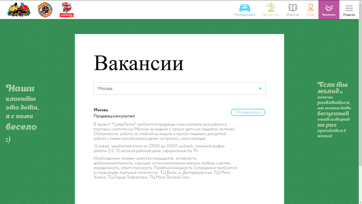
Task: Open the СуперТачки logo link
Action: point(19,10)
